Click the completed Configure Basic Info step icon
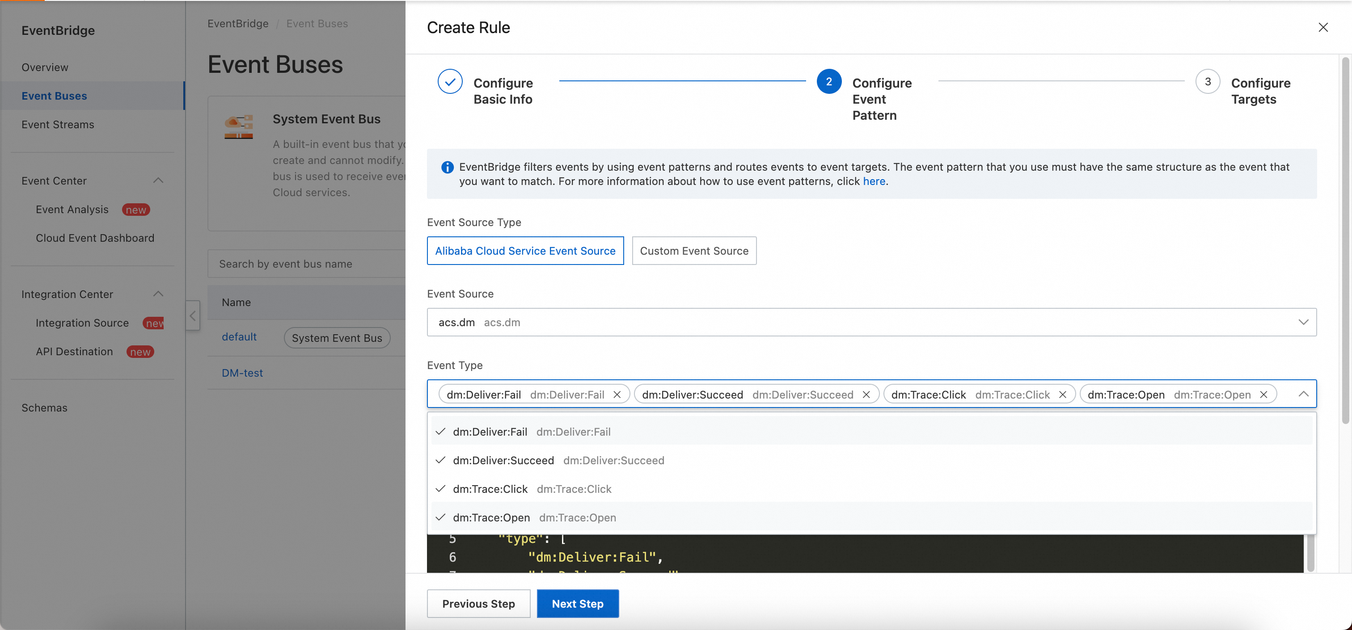 tap(450, 82)
